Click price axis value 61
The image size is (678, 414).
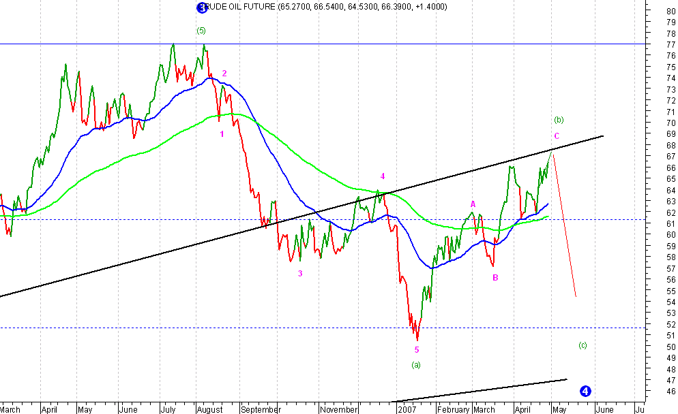pyautogui.click(x=671, y=223)
